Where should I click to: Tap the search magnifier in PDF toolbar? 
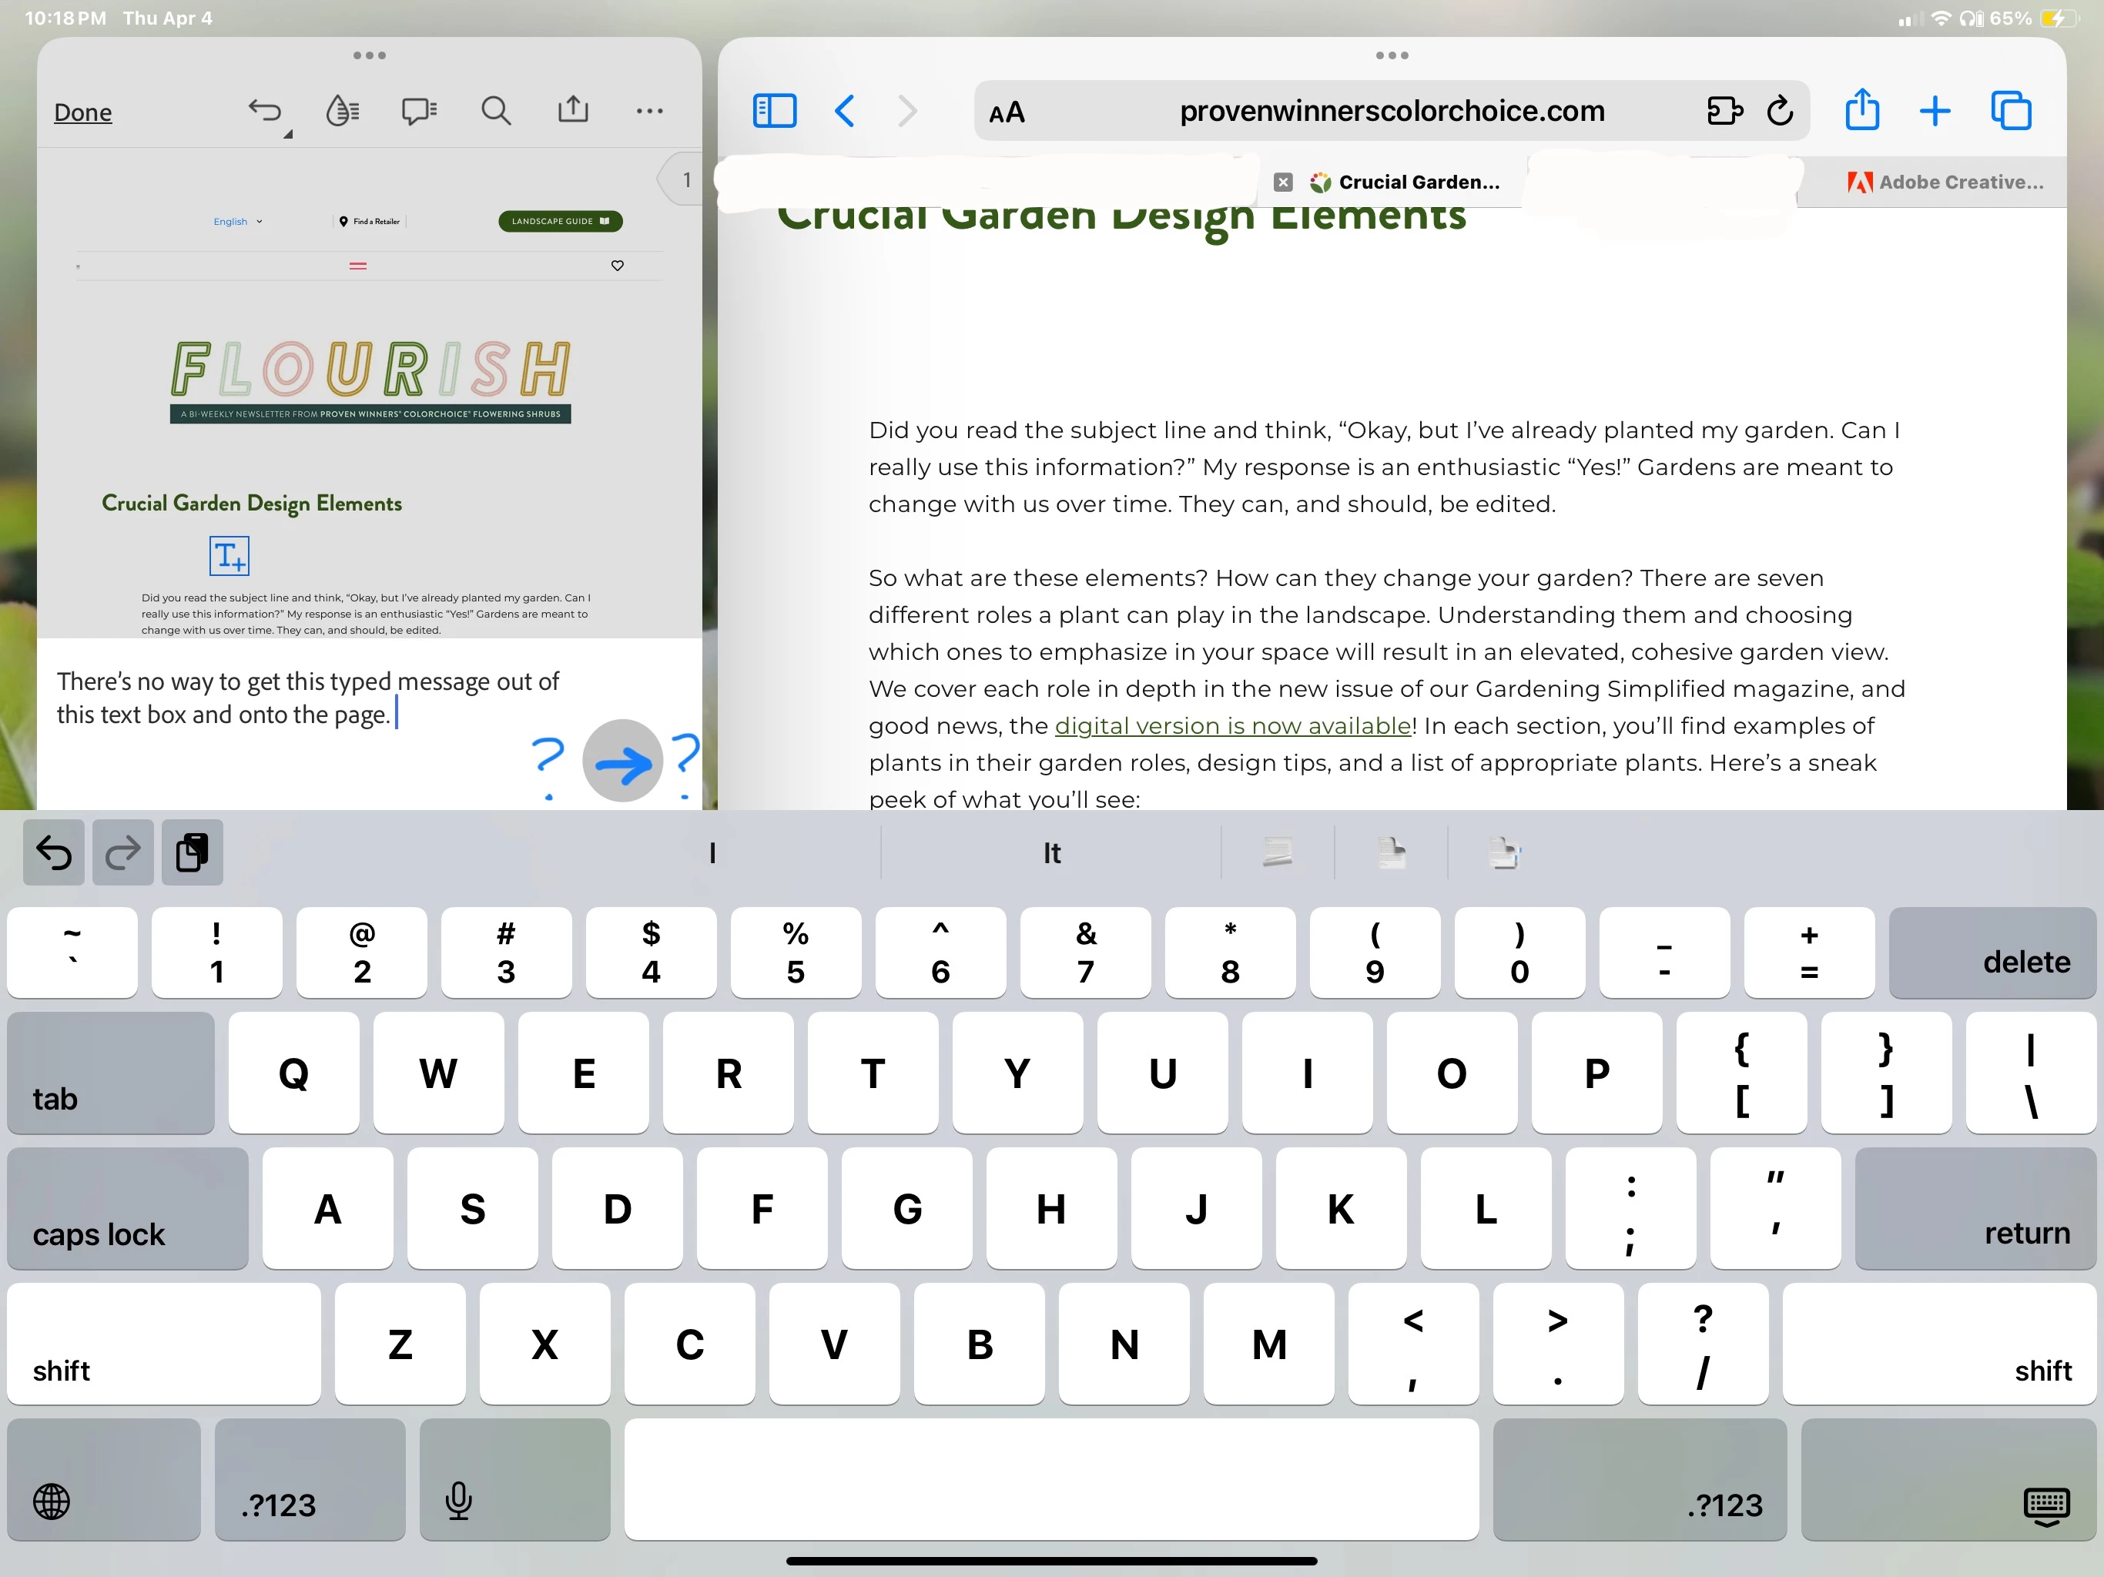[x=495, y=112]
